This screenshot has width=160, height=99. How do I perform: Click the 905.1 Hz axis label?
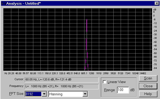[84, 73]
